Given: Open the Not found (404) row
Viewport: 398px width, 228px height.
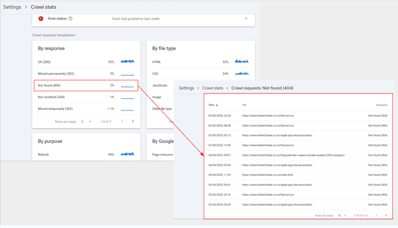Looking at the screenshot, I should point(86,85).
